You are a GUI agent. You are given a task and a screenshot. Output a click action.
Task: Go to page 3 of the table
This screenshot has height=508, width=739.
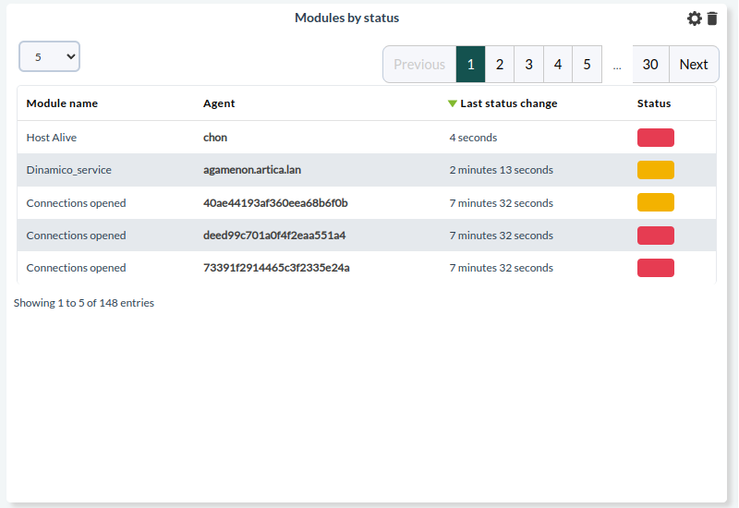[528, 64]
